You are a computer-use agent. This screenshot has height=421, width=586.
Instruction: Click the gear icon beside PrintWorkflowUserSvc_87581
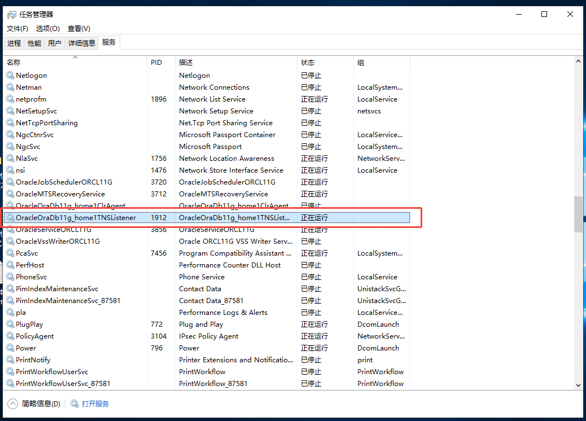point(10,383)
